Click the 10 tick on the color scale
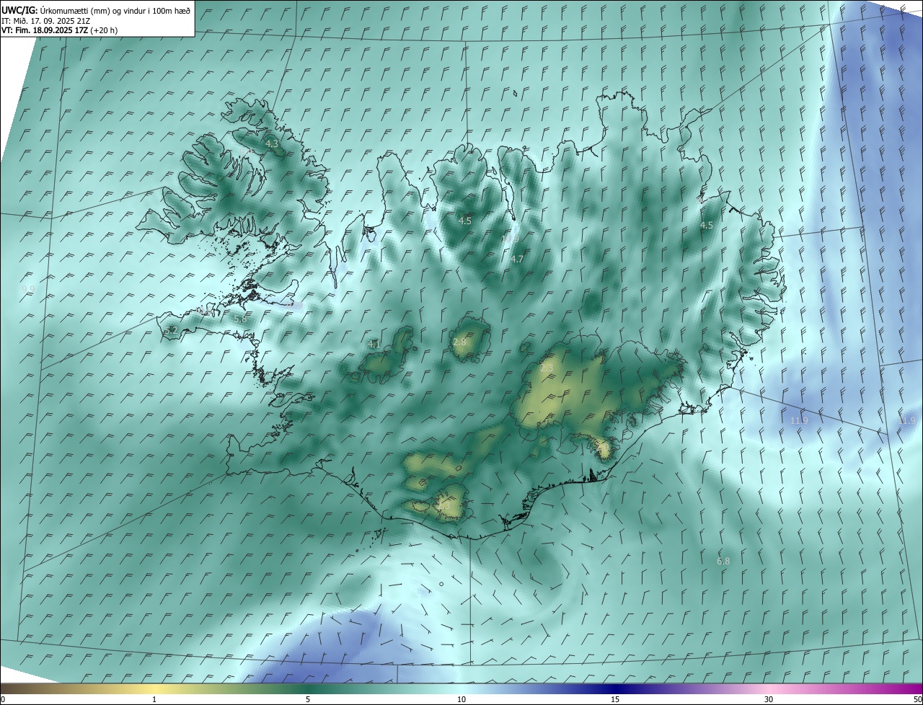This screenshot has height=705, width=923. 461,699
